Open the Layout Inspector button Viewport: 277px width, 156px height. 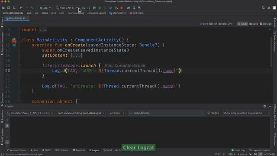[x=260, y=150]
